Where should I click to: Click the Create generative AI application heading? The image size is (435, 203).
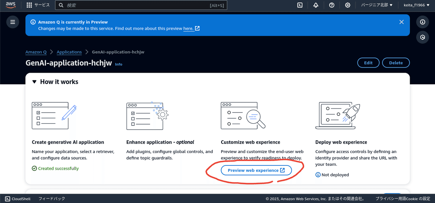pyautogui.click(x=68, y=142)
